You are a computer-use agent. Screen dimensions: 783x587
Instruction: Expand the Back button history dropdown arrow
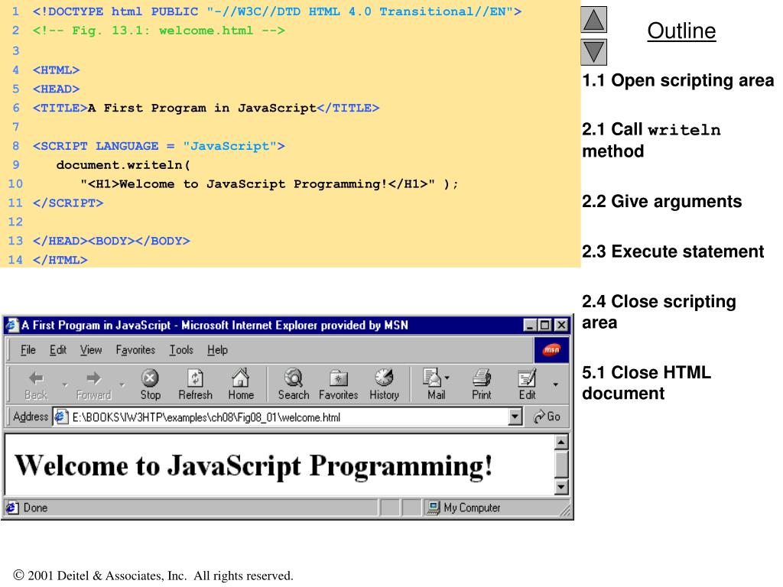(x=65, y=385)
